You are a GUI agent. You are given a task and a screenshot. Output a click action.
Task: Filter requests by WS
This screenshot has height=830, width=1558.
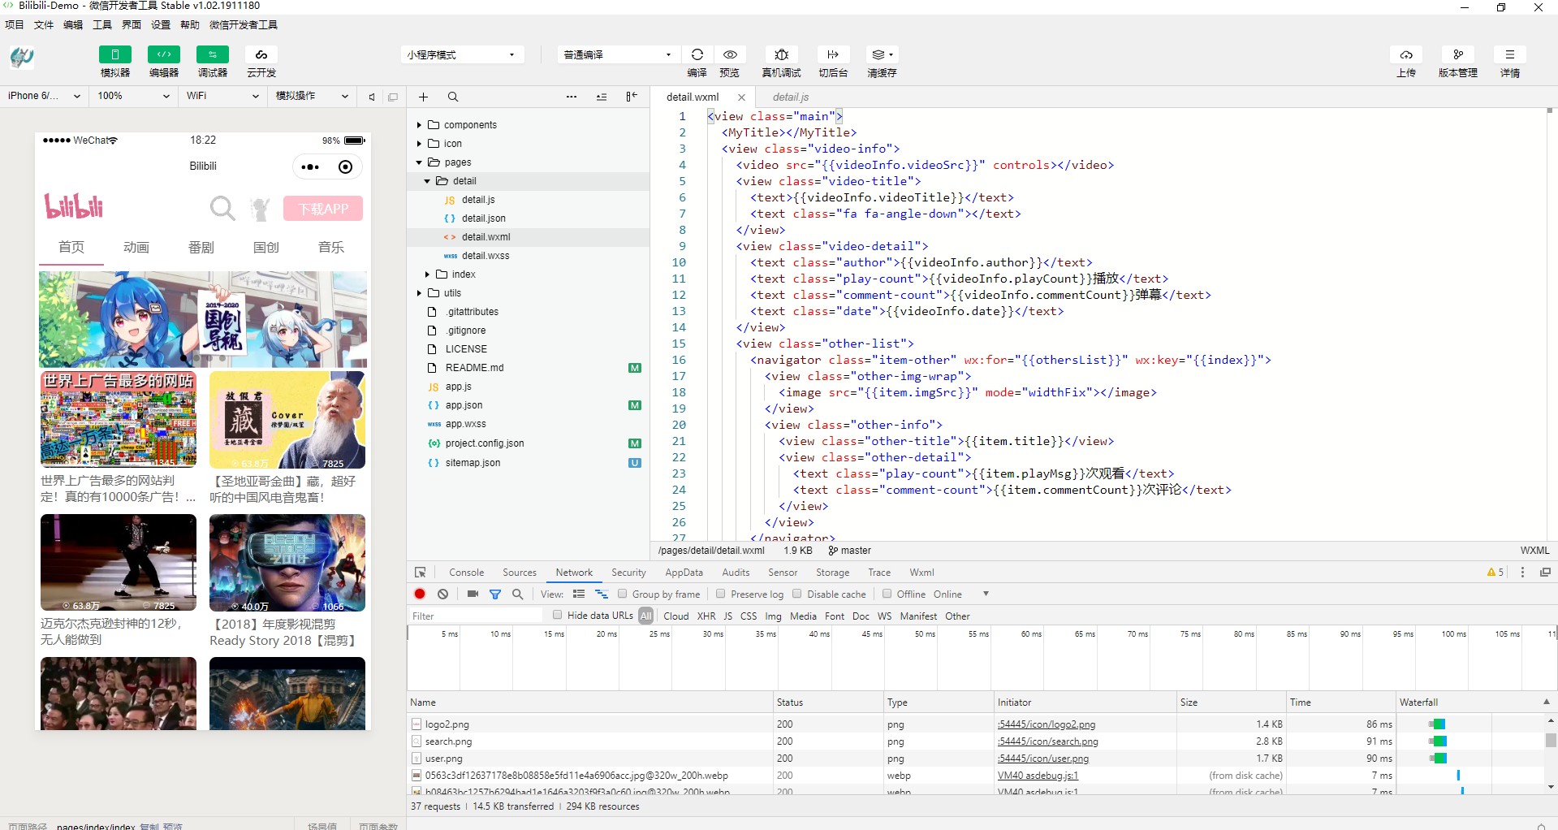pyautogui.click(x=884, y=616)
